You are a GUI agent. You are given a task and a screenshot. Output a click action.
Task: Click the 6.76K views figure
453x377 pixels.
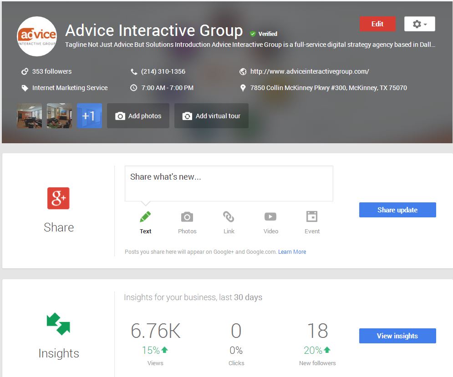pos(155,331)
